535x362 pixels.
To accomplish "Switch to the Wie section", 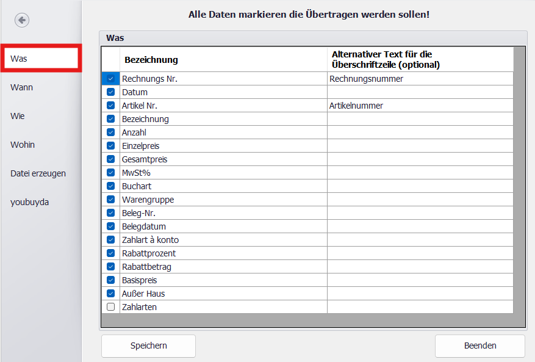I will click(18, 116).
